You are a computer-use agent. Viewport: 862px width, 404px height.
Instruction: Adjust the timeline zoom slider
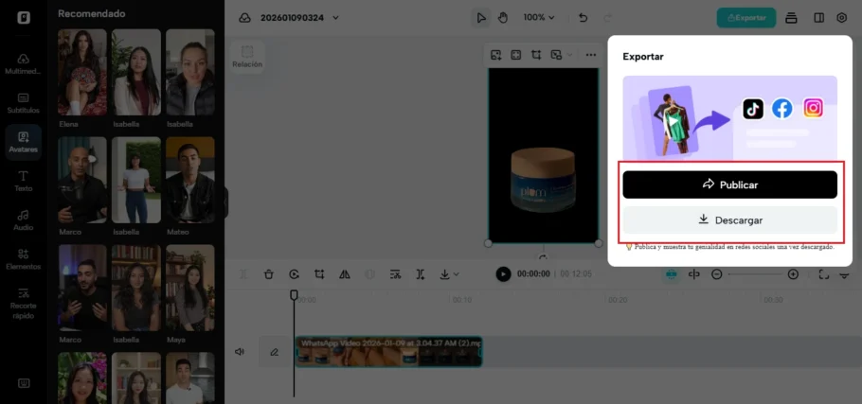click(755, 274)
